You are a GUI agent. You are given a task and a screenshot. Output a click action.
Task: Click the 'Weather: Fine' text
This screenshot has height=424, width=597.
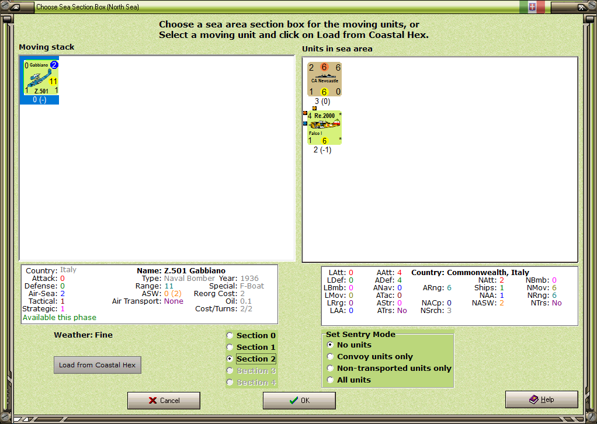tap(84, 335)
